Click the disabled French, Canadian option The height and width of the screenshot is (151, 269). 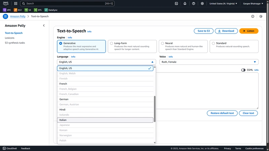tap(105, 94)
